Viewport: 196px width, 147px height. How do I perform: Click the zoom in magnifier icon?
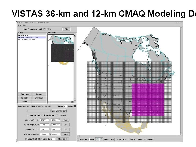97,139
